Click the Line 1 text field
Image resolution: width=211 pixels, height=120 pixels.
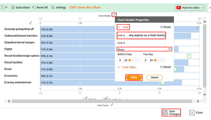click(x=146, y=35)
